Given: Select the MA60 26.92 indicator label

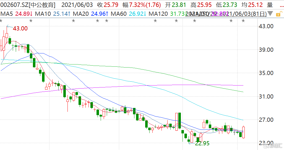Looking at the screenshot, I should coord(128,14).
